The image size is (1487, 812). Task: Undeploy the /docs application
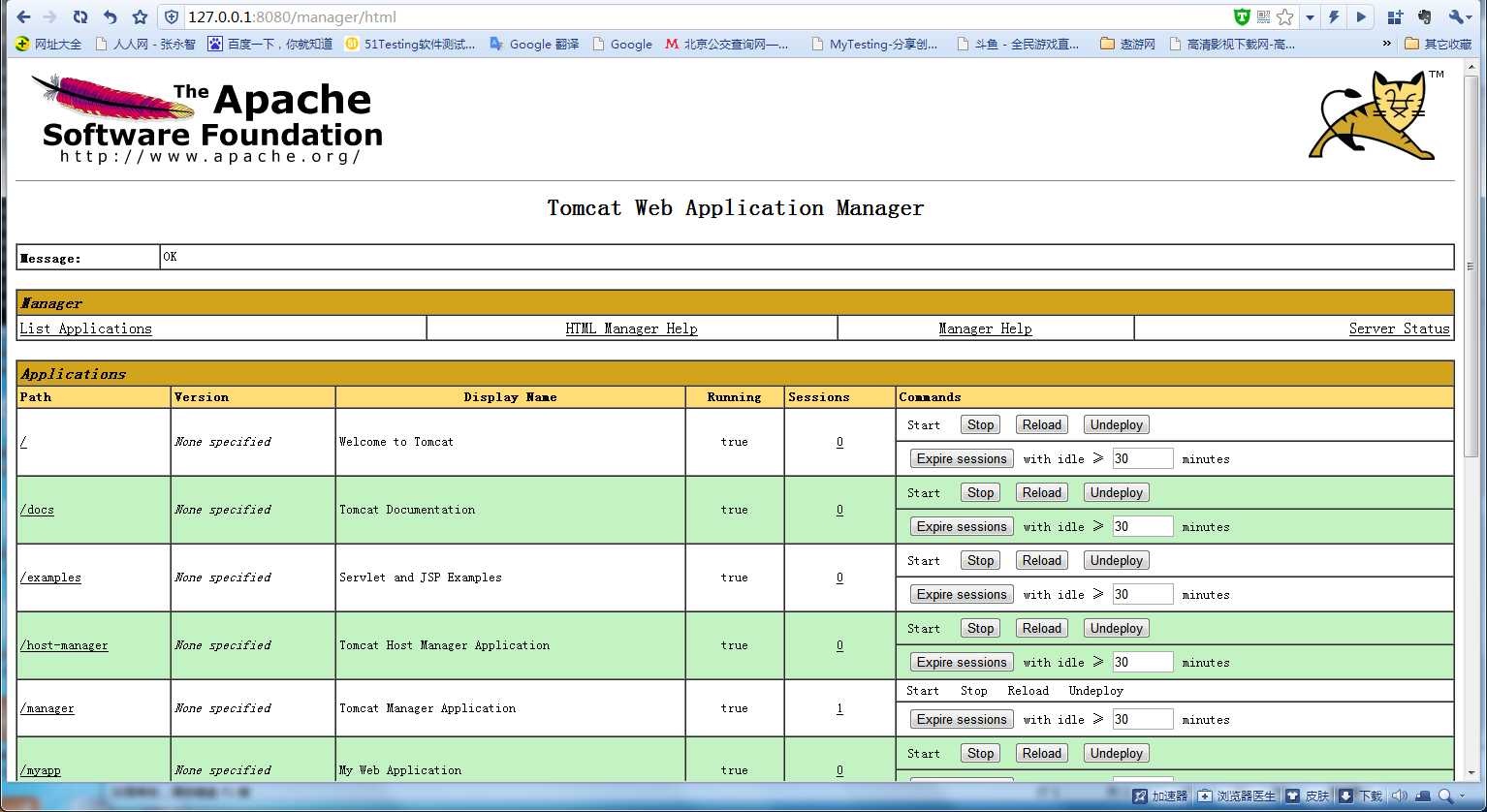click(x=1116, y=492)
